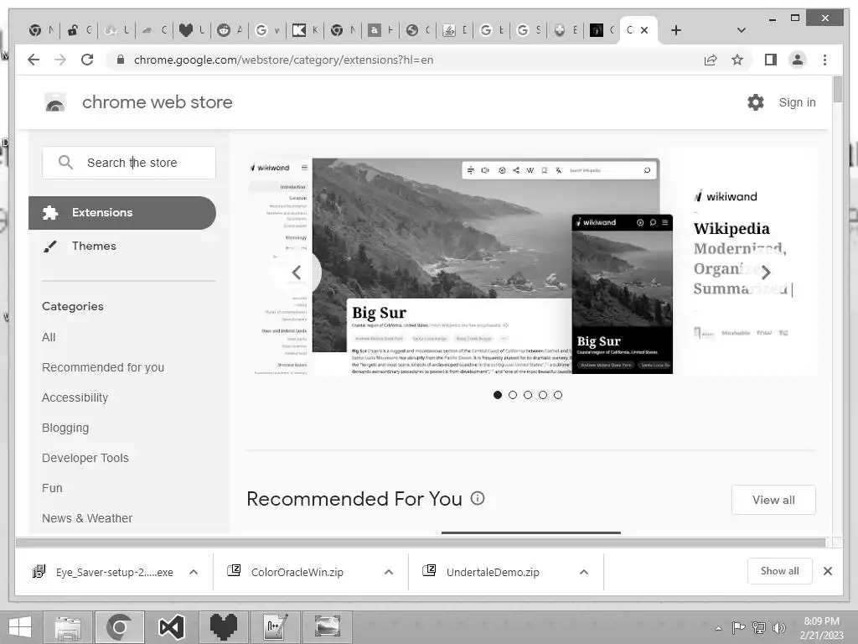This screenshot has width=858, height=644.
Task: Select Extensions in the sidebar
Action: point(122,212)
